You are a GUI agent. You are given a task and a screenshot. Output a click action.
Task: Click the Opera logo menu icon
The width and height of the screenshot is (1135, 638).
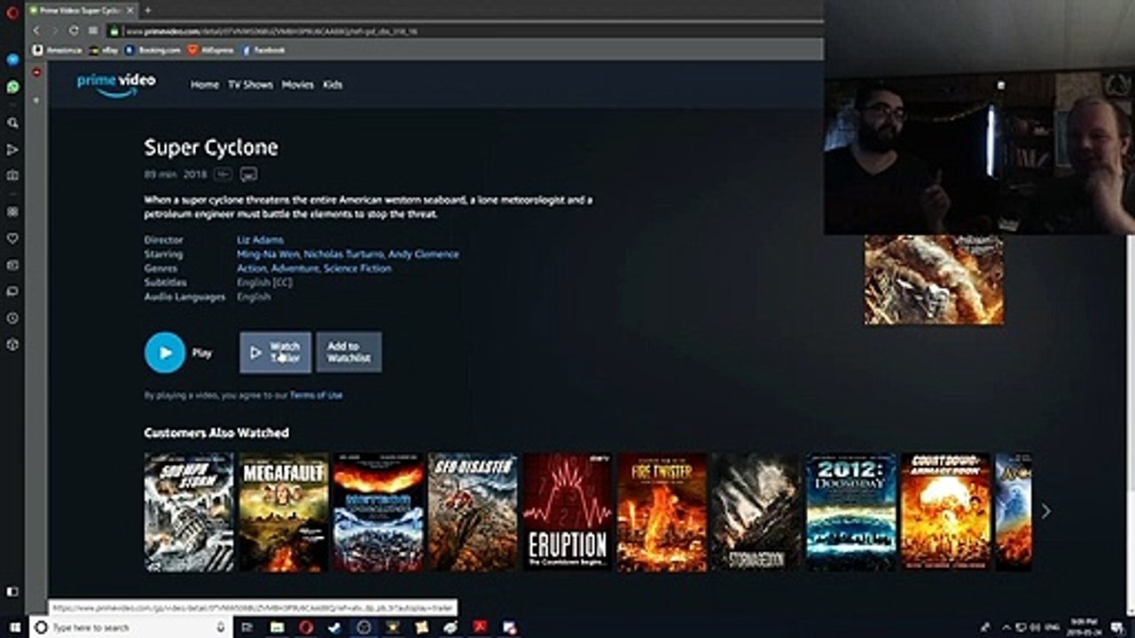(12, 12)
